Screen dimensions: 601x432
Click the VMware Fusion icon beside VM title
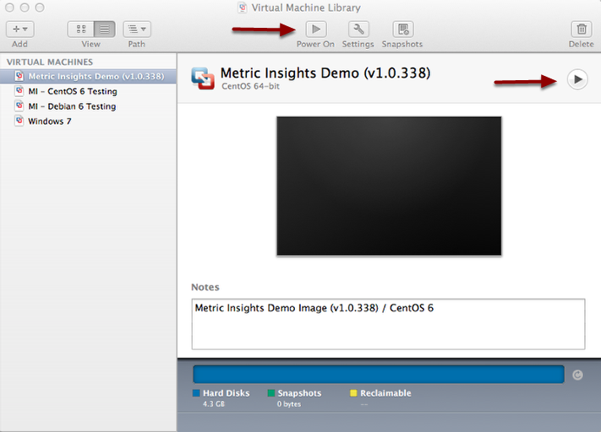203,78
